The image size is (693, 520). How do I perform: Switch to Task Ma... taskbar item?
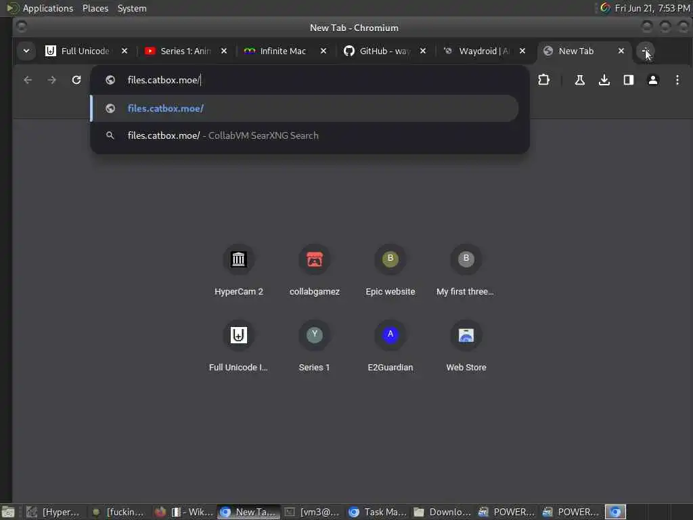[377, 512]
